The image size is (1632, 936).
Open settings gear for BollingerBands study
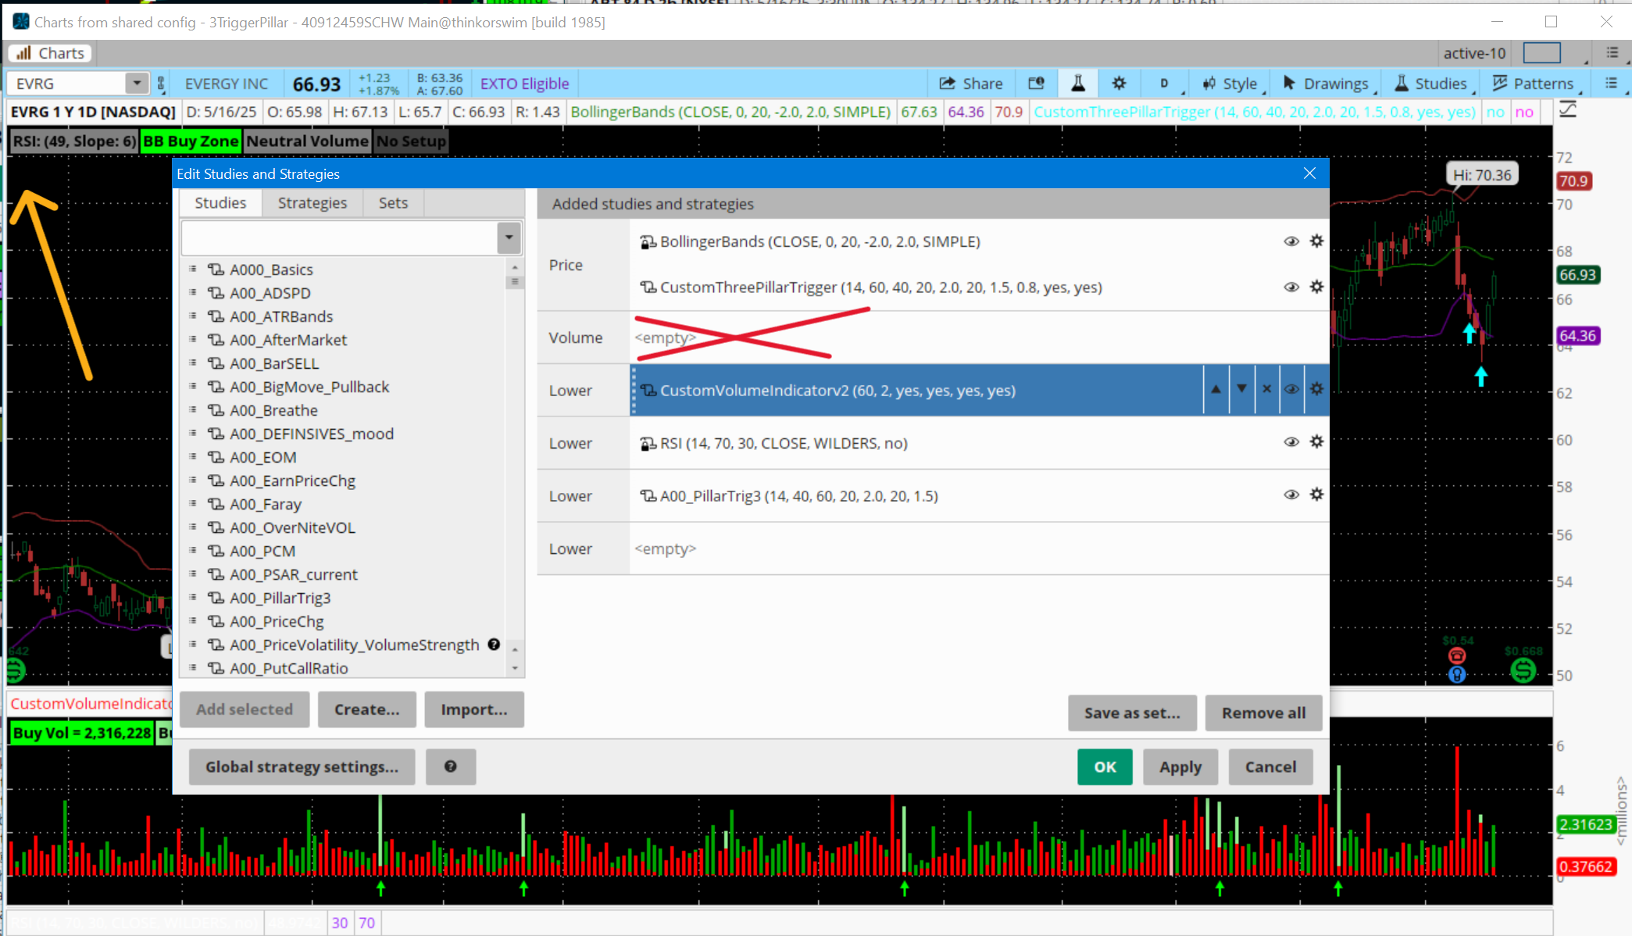pos(1316,241)
